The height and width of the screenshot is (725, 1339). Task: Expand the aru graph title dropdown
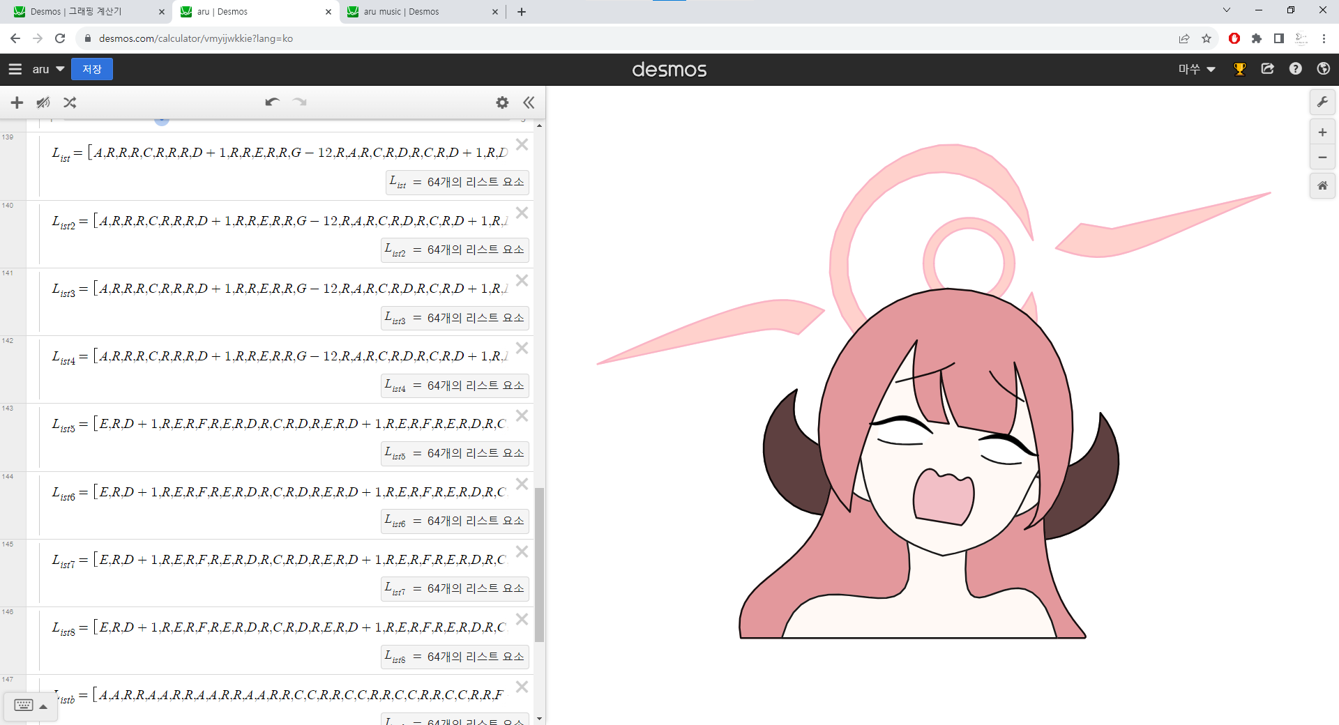point(48,69)
